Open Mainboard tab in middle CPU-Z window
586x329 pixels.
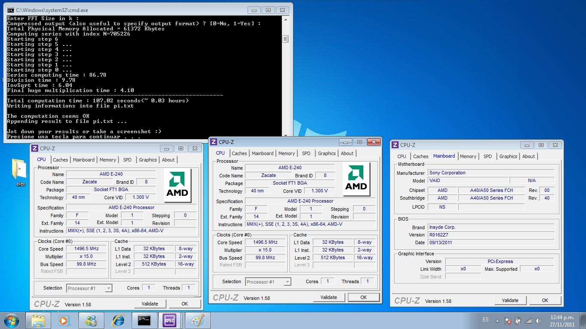(x=263, y=153)
